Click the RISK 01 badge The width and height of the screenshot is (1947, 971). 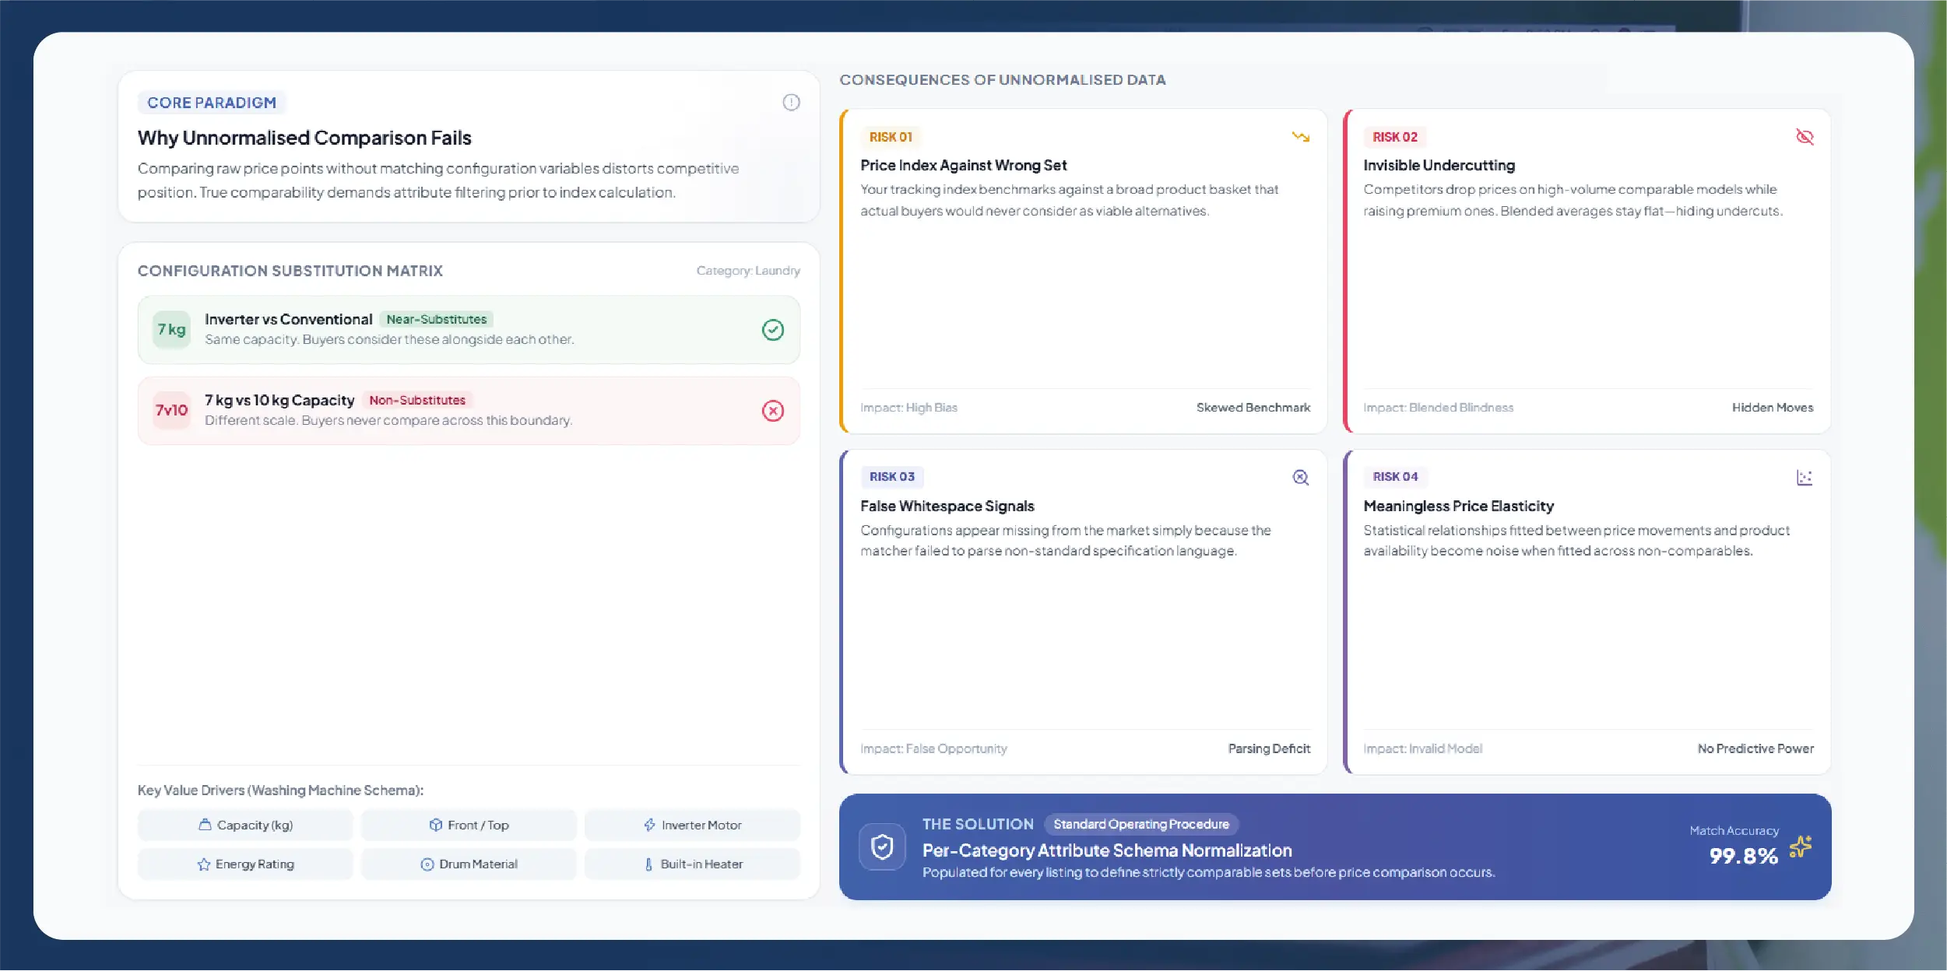[x=891, y=137]
